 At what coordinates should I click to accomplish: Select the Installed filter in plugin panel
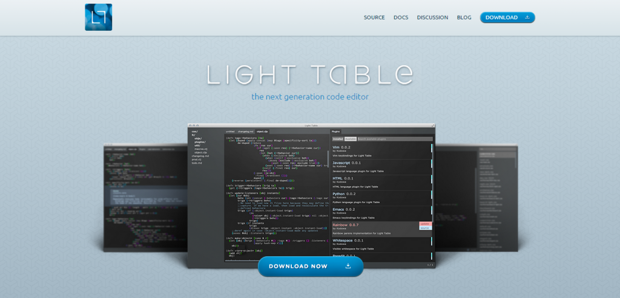coord(338,139)
